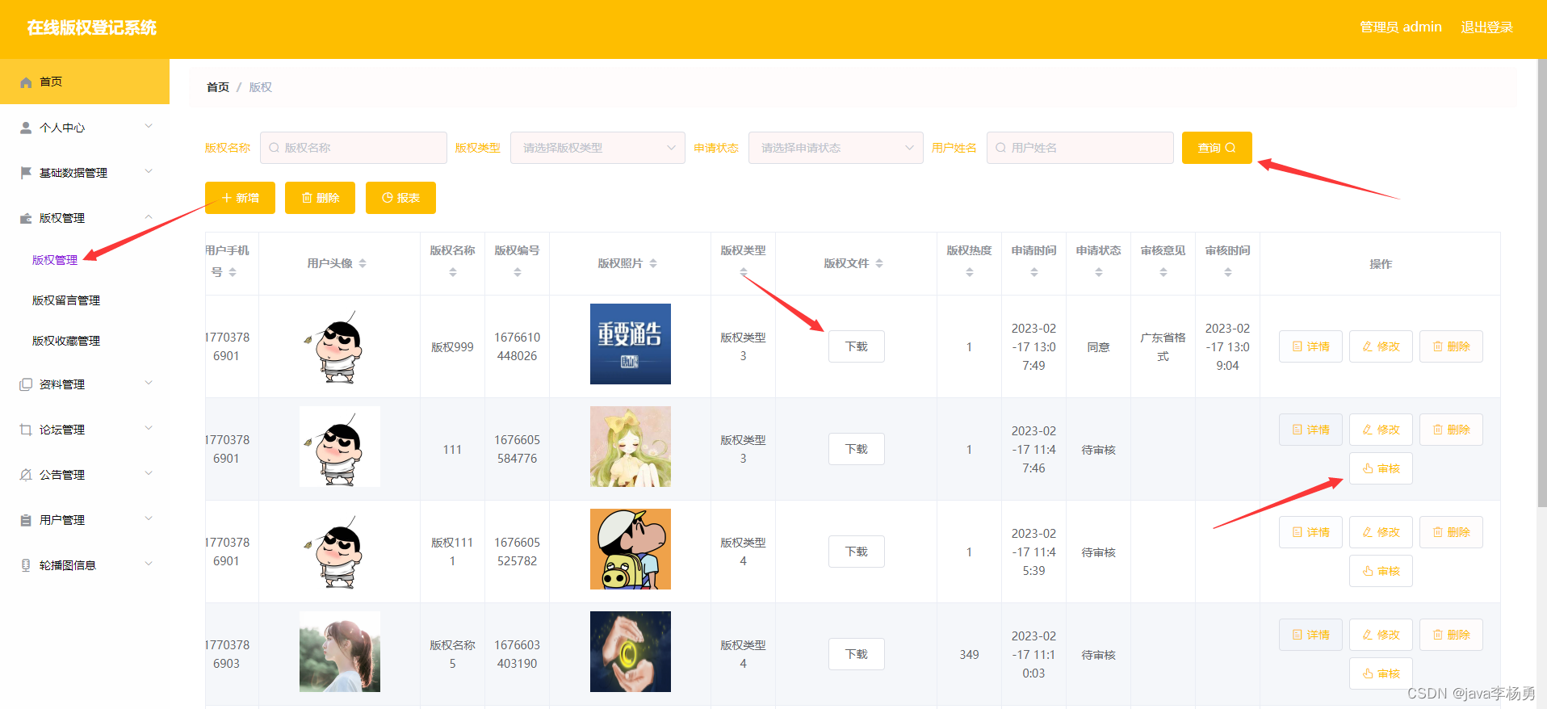Click 首页 breadcrumb link
1547x709 pixels.
pyautogui.click(x=218, y=87)
